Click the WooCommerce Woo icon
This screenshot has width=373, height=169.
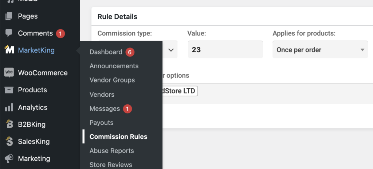coord(9,73)
